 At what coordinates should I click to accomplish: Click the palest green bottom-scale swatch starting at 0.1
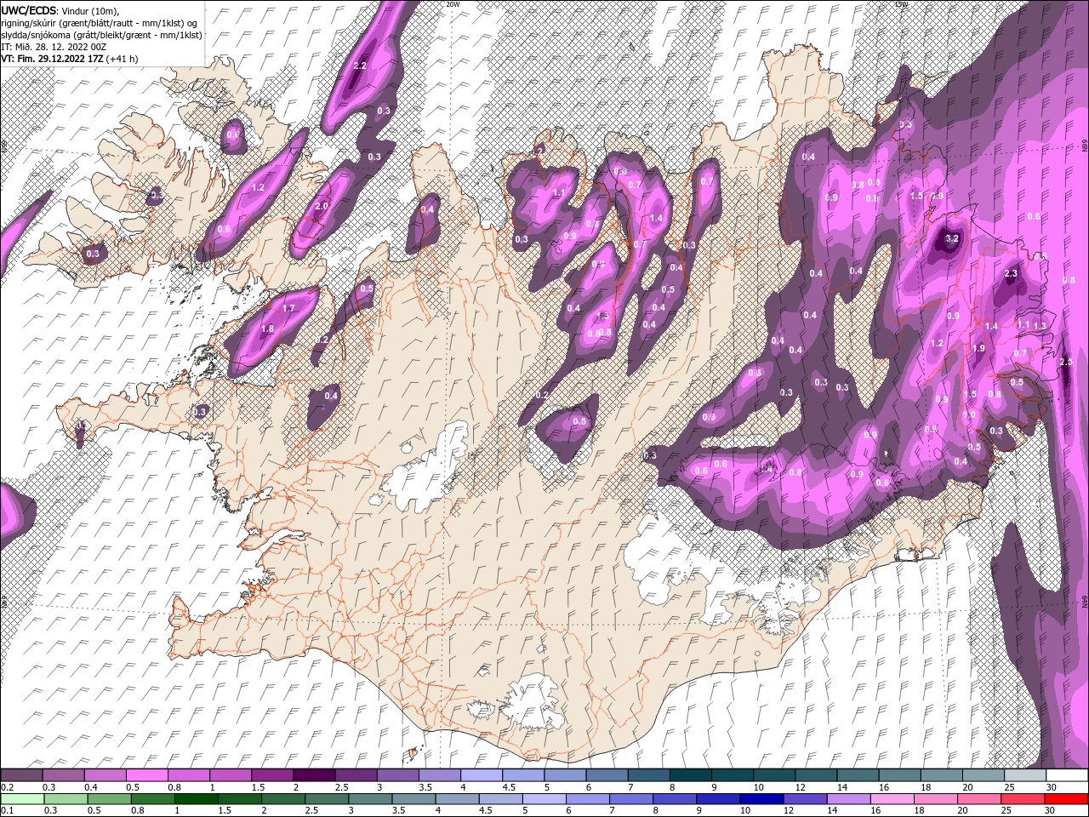(22, 799)
